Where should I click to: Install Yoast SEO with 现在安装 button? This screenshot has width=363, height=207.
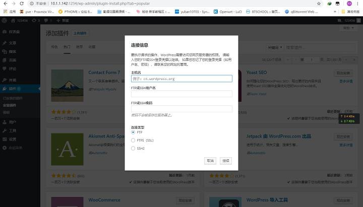343,74
